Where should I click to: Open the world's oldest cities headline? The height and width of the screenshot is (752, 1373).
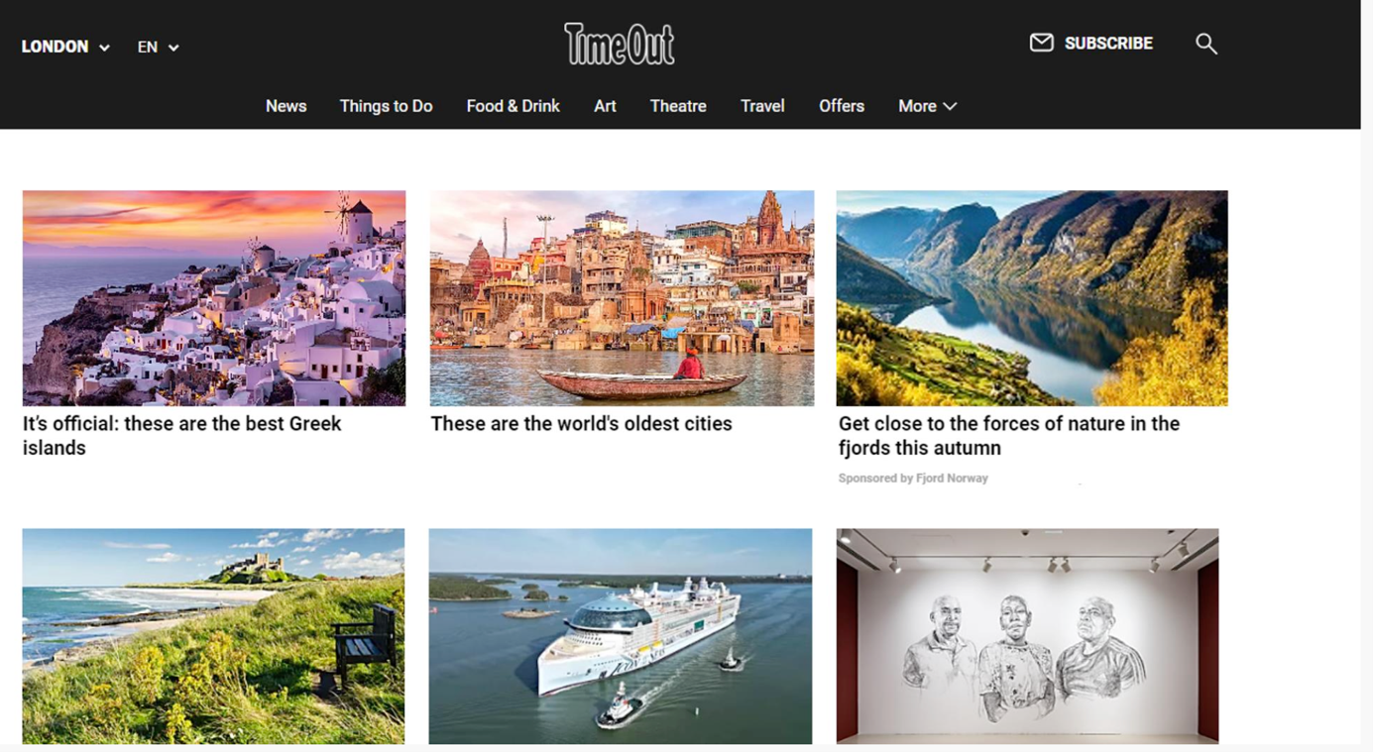click(x=581, y=424)
